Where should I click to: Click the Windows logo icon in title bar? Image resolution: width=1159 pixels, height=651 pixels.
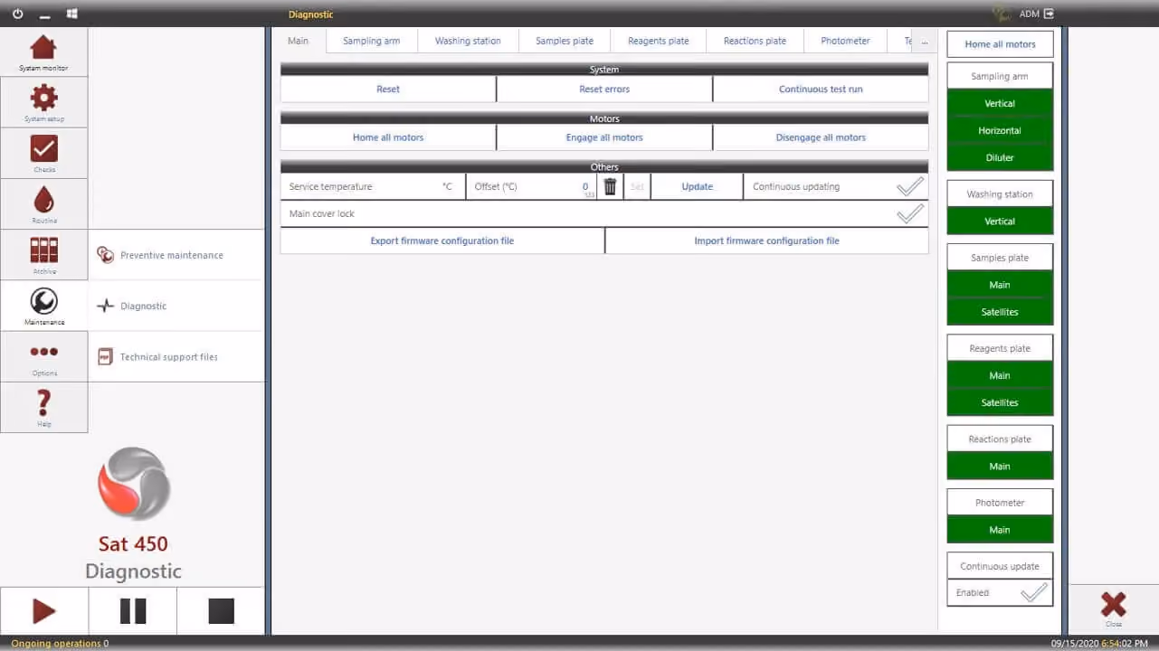pos(71,14)
